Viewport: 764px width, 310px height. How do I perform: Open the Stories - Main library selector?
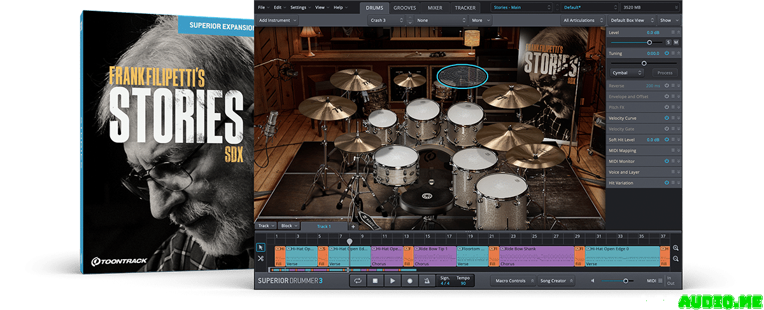[522, 8]
